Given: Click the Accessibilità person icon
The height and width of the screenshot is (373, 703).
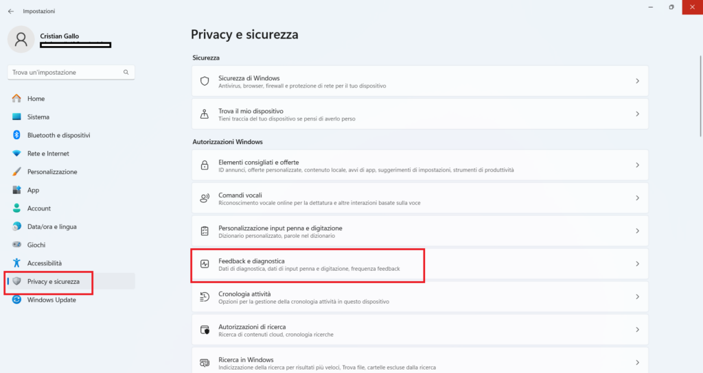Looking at the screenshot, I should 17,263.
